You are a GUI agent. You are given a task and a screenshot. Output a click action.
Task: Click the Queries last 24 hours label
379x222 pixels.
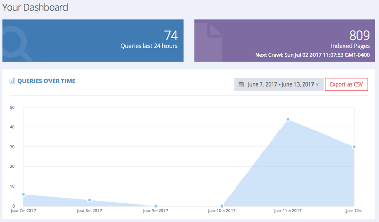(x=149, y=46)
